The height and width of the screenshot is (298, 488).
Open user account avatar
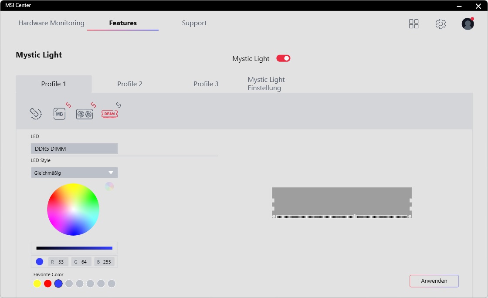point(468,24)
